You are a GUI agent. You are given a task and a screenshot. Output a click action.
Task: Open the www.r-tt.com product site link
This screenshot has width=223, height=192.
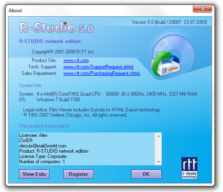pos(76,60)
